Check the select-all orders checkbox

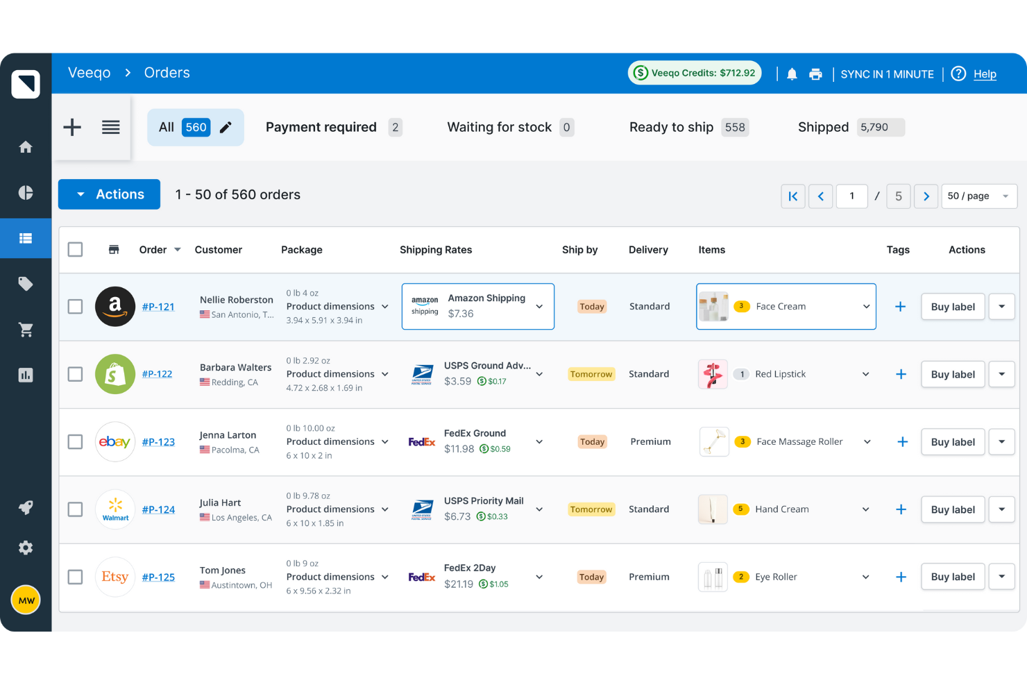click(x=75, y=249)
